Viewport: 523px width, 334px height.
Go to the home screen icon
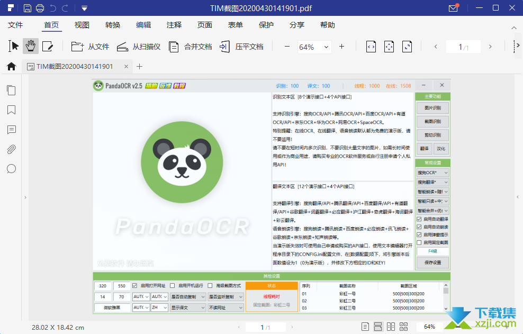pyautogui.click(x=11, y=66)
